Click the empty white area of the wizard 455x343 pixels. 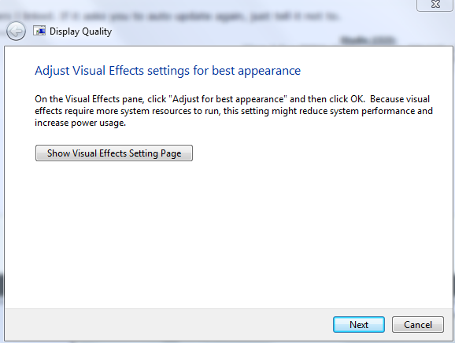point(228,232)
